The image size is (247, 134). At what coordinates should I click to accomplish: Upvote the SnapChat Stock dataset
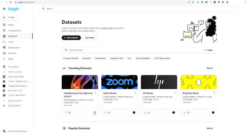[184, 113]
